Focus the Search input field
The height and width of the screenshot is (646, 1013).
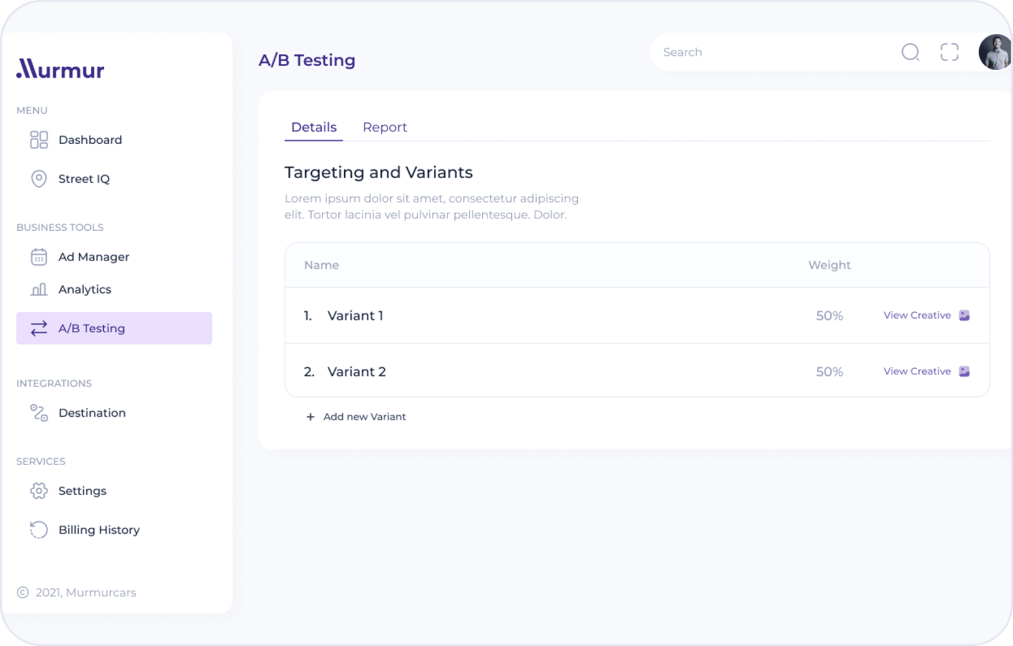coord(772,52)
